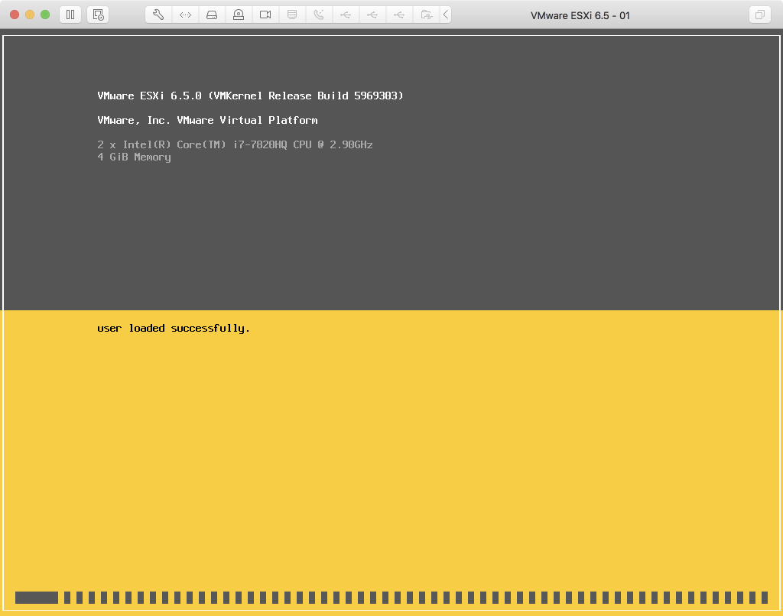Viewport: 783px width, 616px height.
Task: Open the snapshots manager icon
Action: tap(97, 15)
